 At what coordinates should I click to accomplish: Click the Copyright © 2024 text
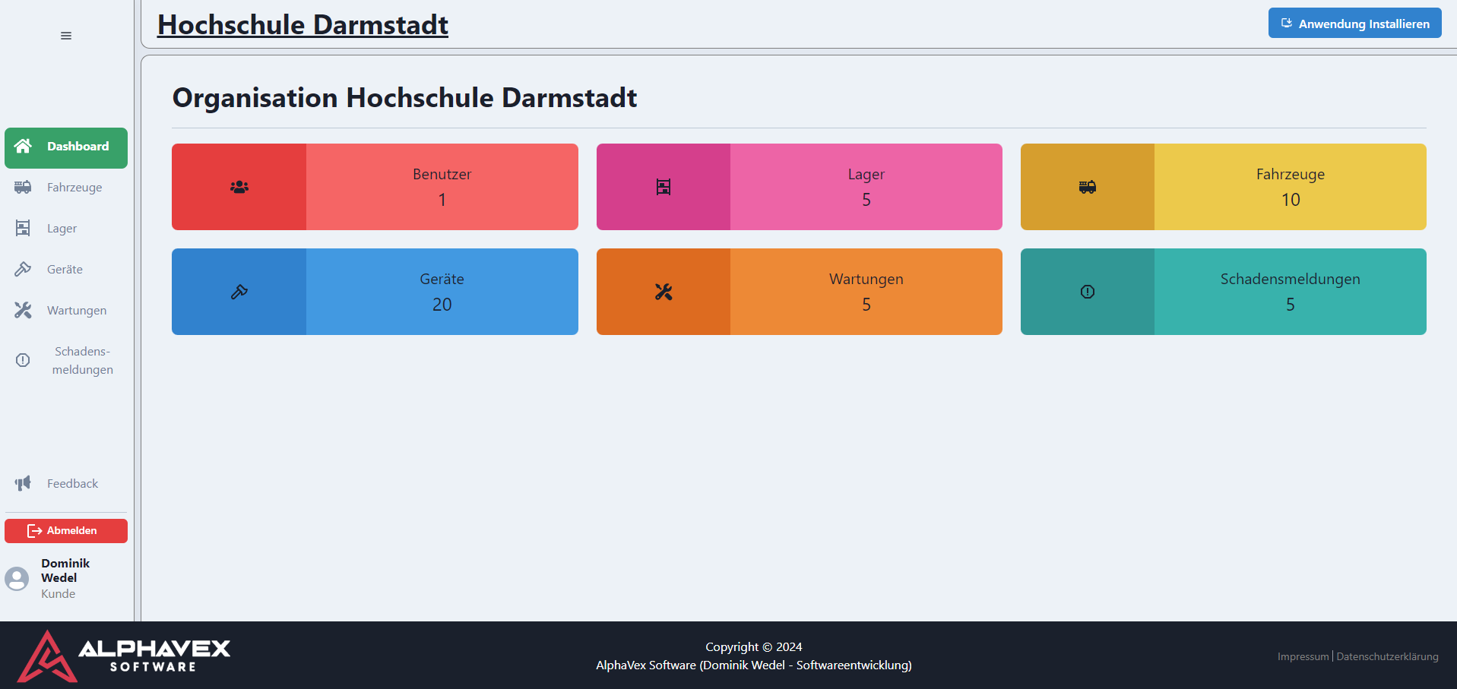pos(753,647)
